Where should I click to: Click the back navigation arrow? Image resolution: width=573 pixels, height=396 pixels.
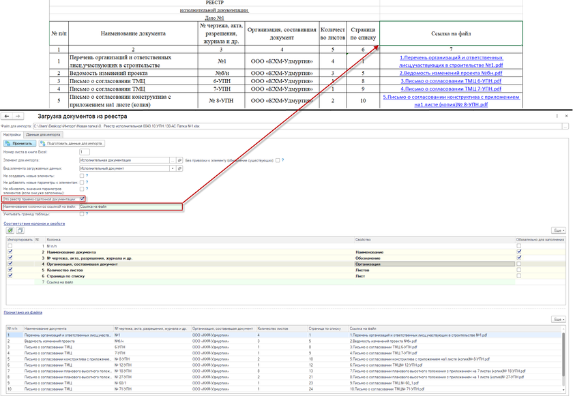[x=7, y=117]
